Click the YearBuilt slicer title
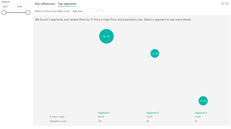Image resolution: width=231 pixels, height=129 pixels. coord(6,2)
